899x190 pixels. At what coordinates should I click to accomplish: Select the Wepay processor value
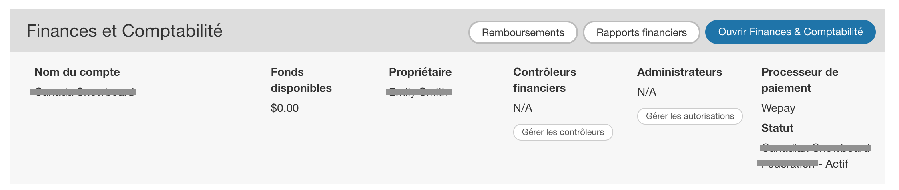[778, 108]
